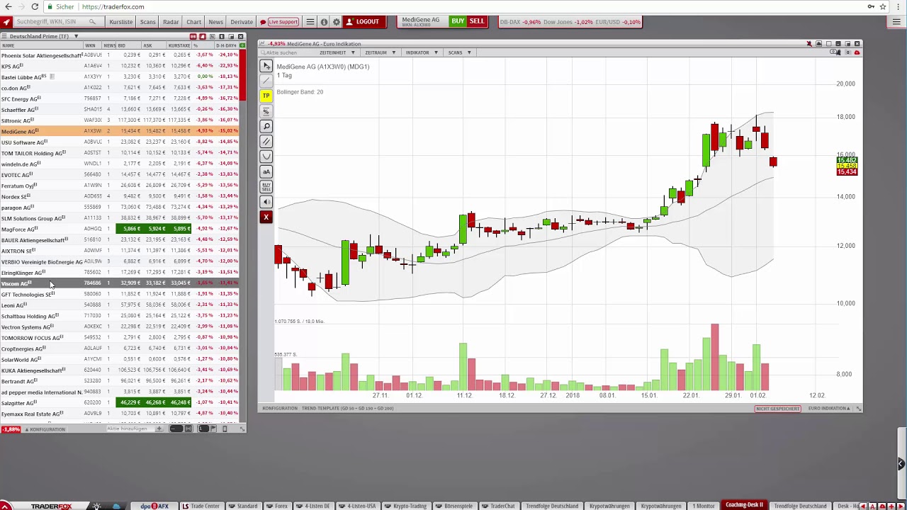Open the Scans dropdown in chart toolbar

coord(459,52)
